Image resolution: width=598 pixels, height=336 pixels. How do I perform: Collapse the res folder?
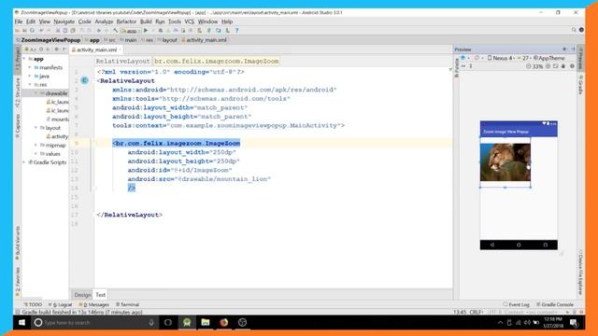[x=30, y=85]
